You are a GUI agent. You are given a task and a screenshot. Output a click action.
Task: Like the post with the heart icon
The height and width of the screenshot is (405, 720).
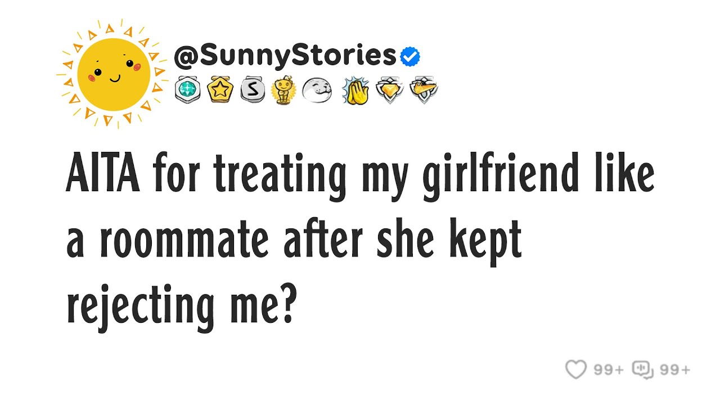pos(575,370)
